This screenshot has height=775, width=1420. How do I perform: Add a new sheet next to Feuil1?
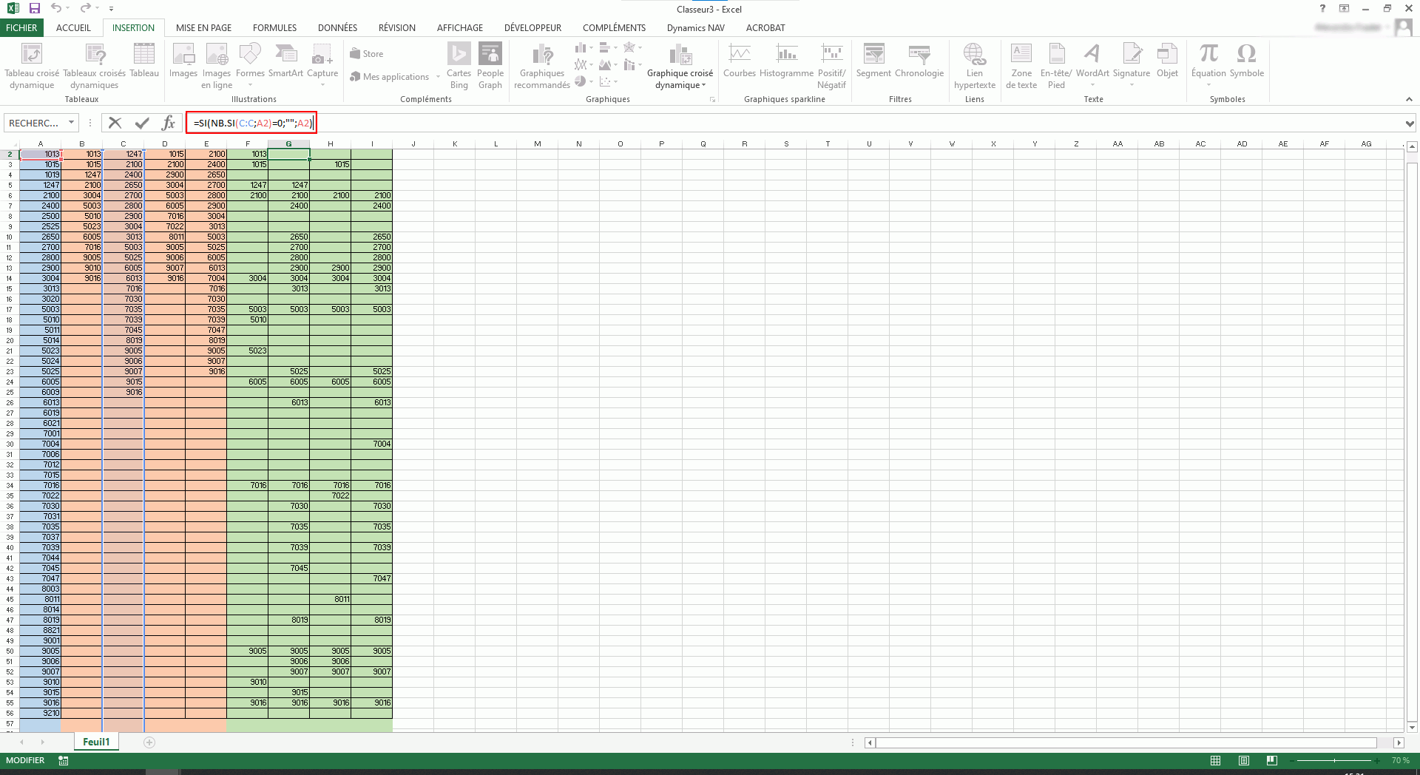click(x=149, y=742)
